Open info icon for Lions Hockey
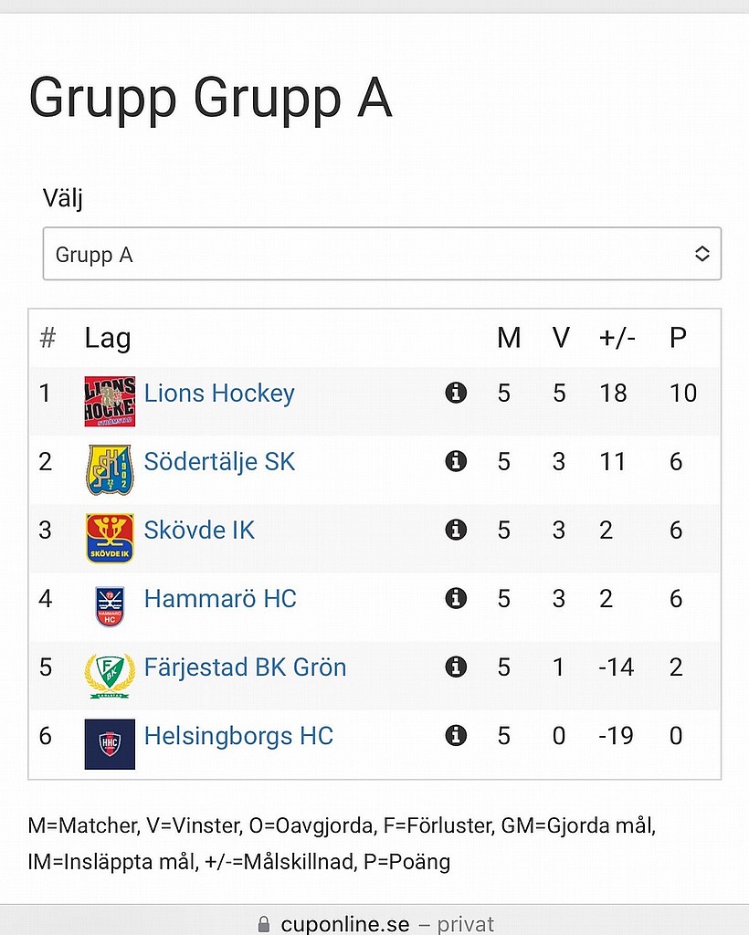This screenshot has height=935, width=749. pos(456,393)
